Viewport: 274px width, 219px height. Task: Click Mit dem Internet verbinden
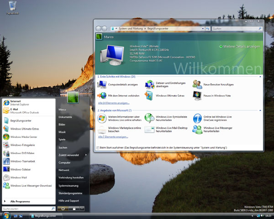(118, 96)
